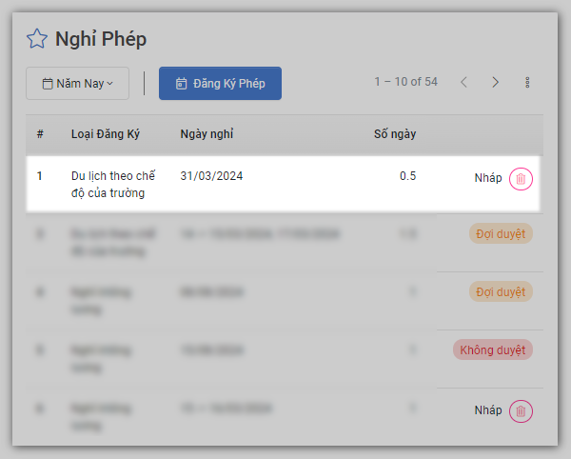Click the second Đợi duyệt status badge

(500, 292)
